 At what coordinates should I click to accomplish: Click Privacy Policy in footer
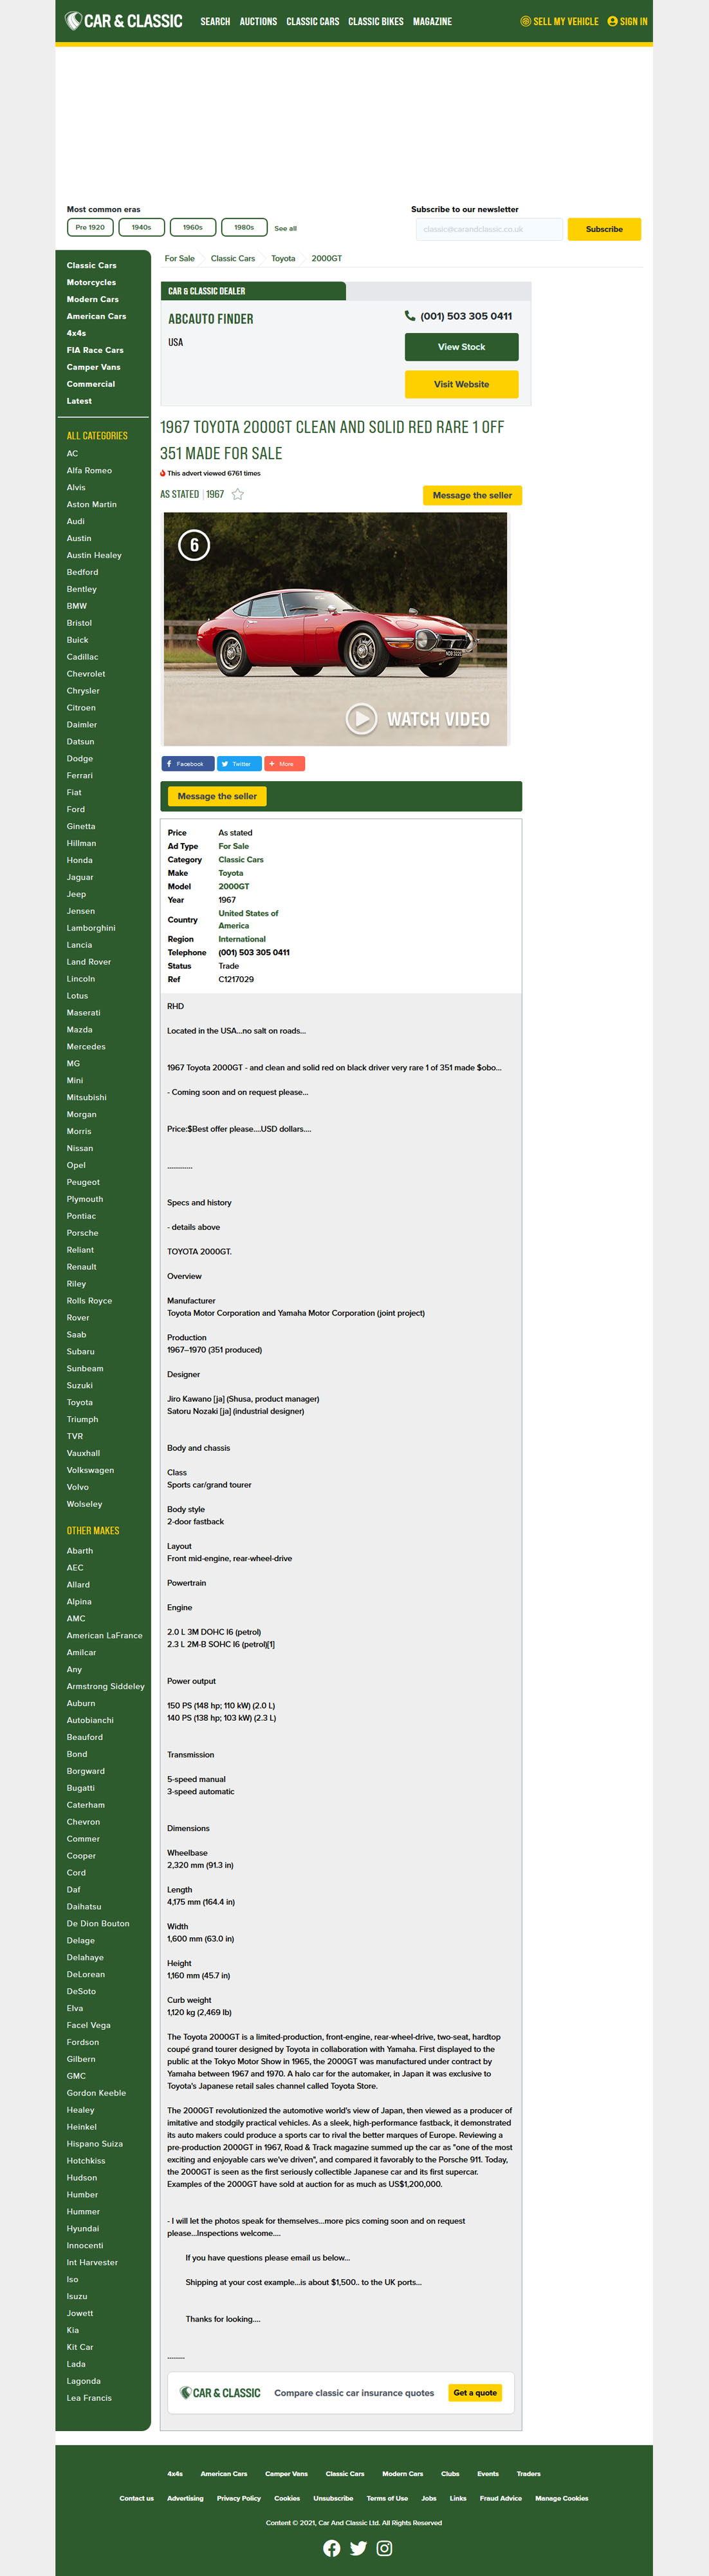click(x=239, y=2498)
